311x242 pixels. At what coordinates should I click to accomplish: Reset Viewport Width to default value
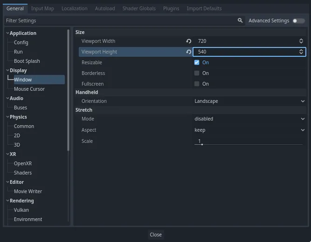tap(189, 41)
